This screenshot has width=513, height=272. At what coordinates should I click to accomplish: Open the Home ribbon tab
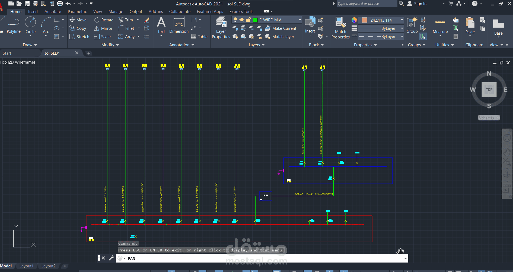click(x=16, y=12)
